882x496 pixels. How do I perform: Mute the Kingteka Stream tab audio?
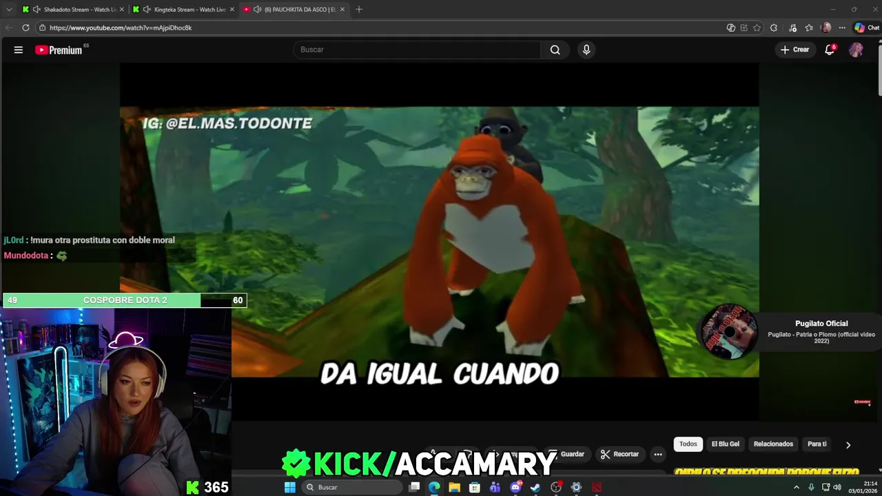[x=147, y=10]
